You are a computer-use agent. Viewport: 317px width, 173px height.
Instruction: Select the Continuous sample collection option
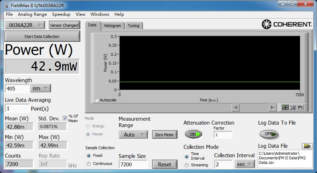coord(89,164)
